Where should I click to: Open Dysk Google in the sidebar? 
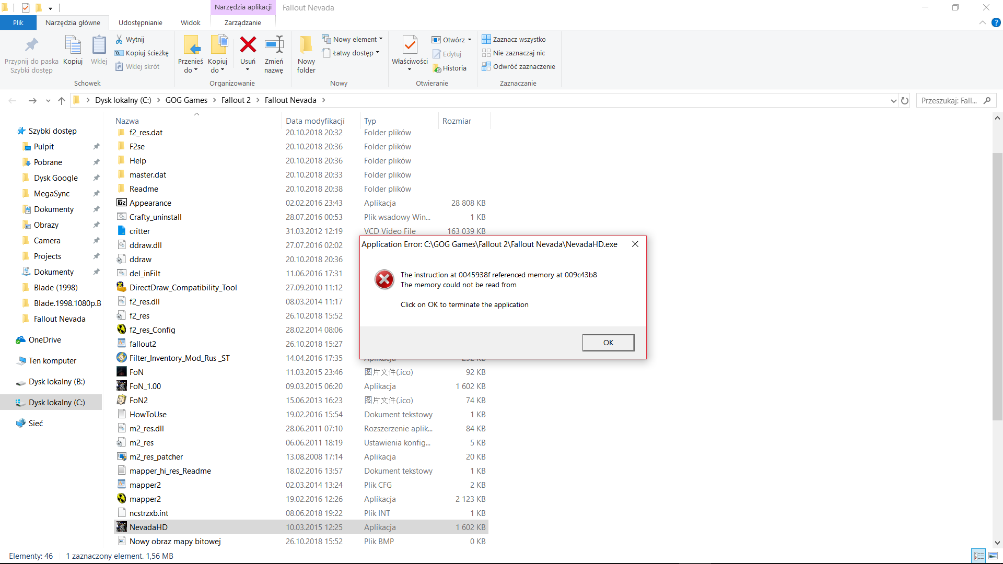[x=55, y=178]
